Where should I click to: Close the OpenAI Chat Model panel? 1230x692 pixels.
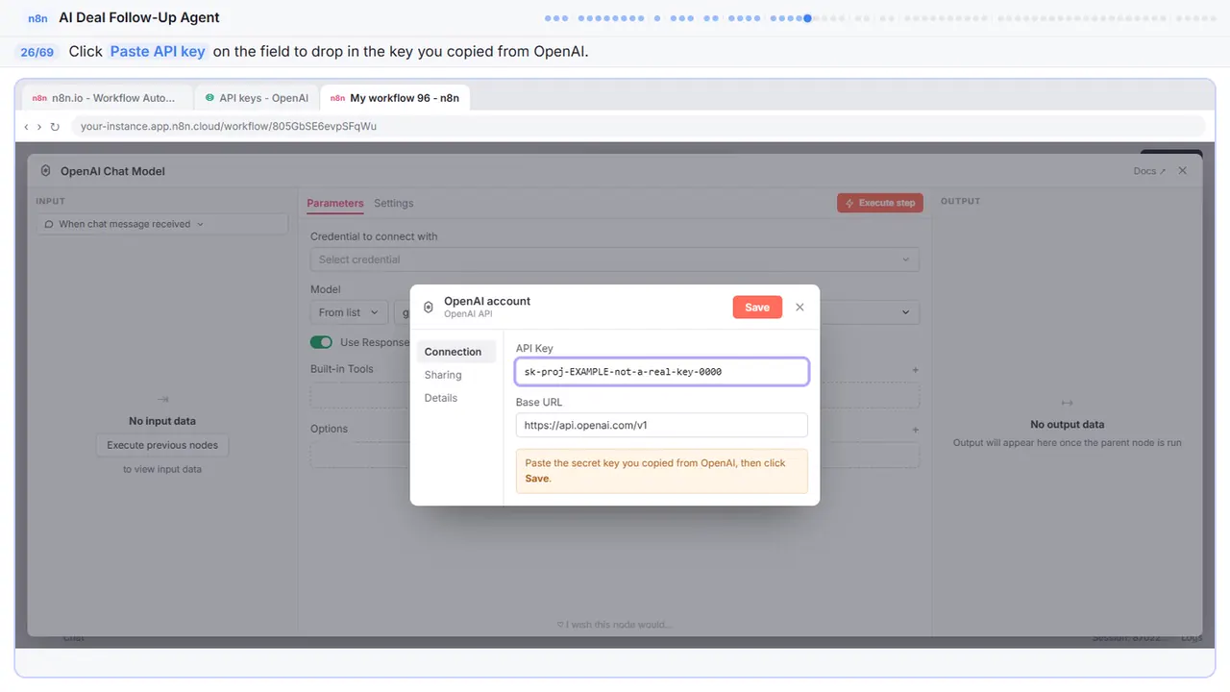[x=1183, y=171]
